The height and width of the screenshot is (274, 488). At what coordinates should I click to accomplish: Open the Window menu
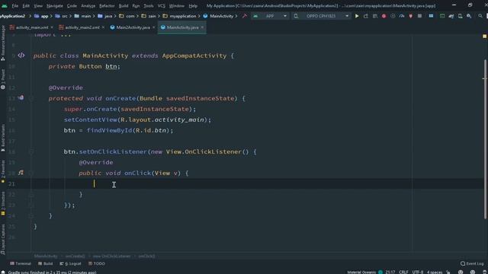point(176,5)
